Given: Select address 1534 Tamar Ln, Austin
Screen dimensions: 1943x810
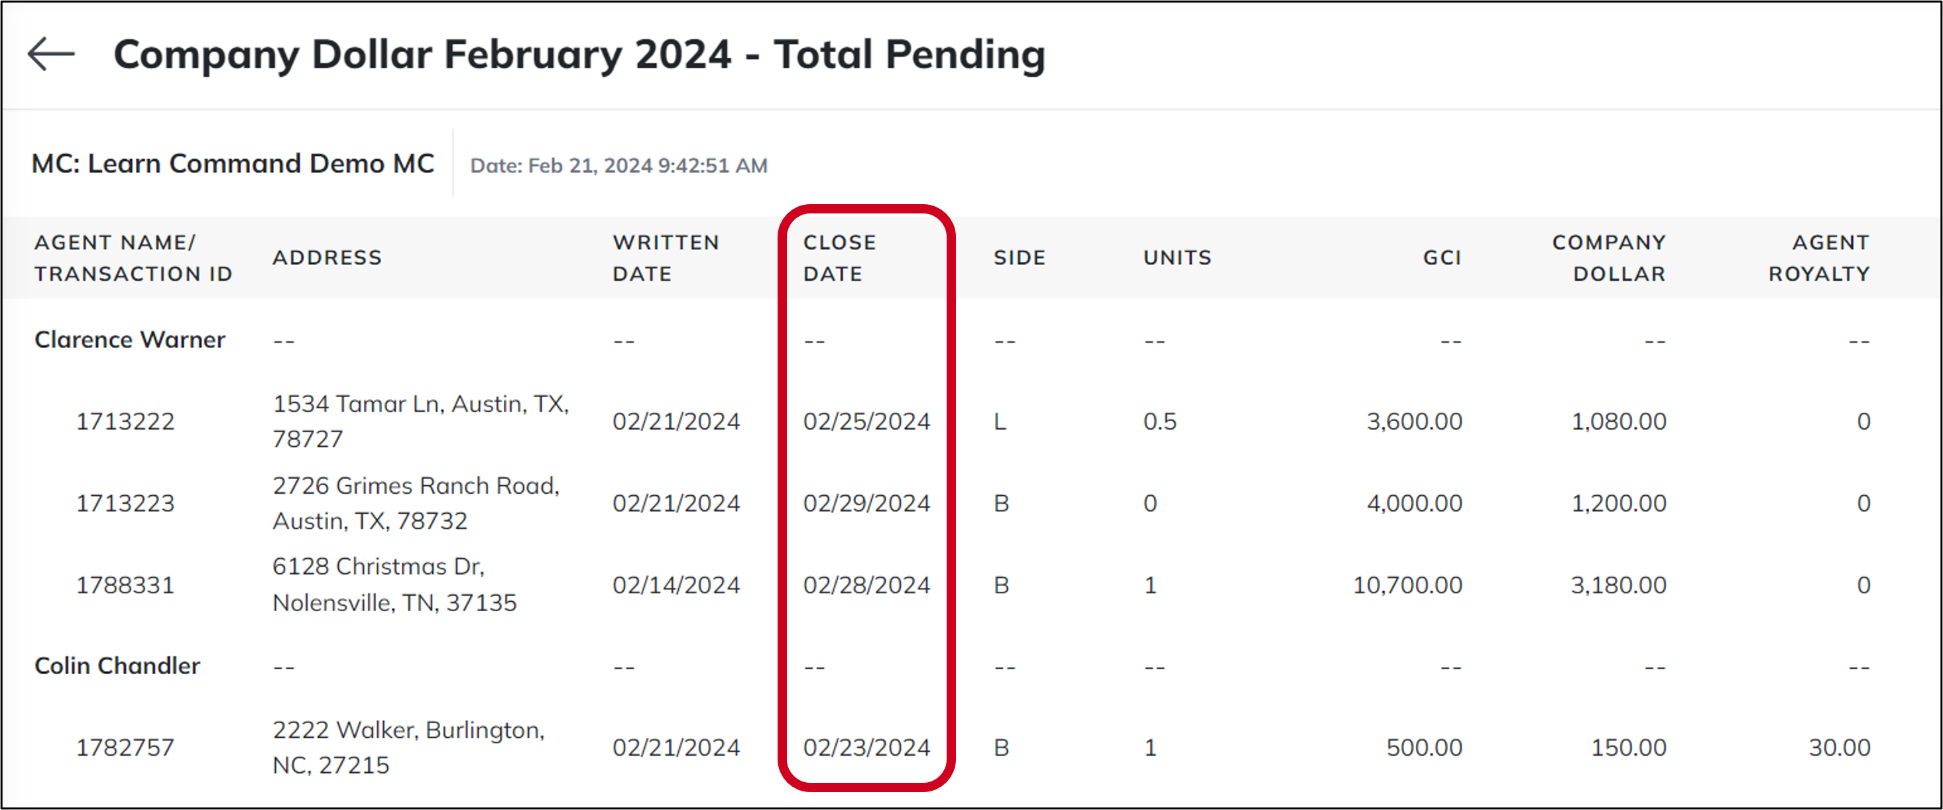Looking at the screenshot, I should [422, 421].
